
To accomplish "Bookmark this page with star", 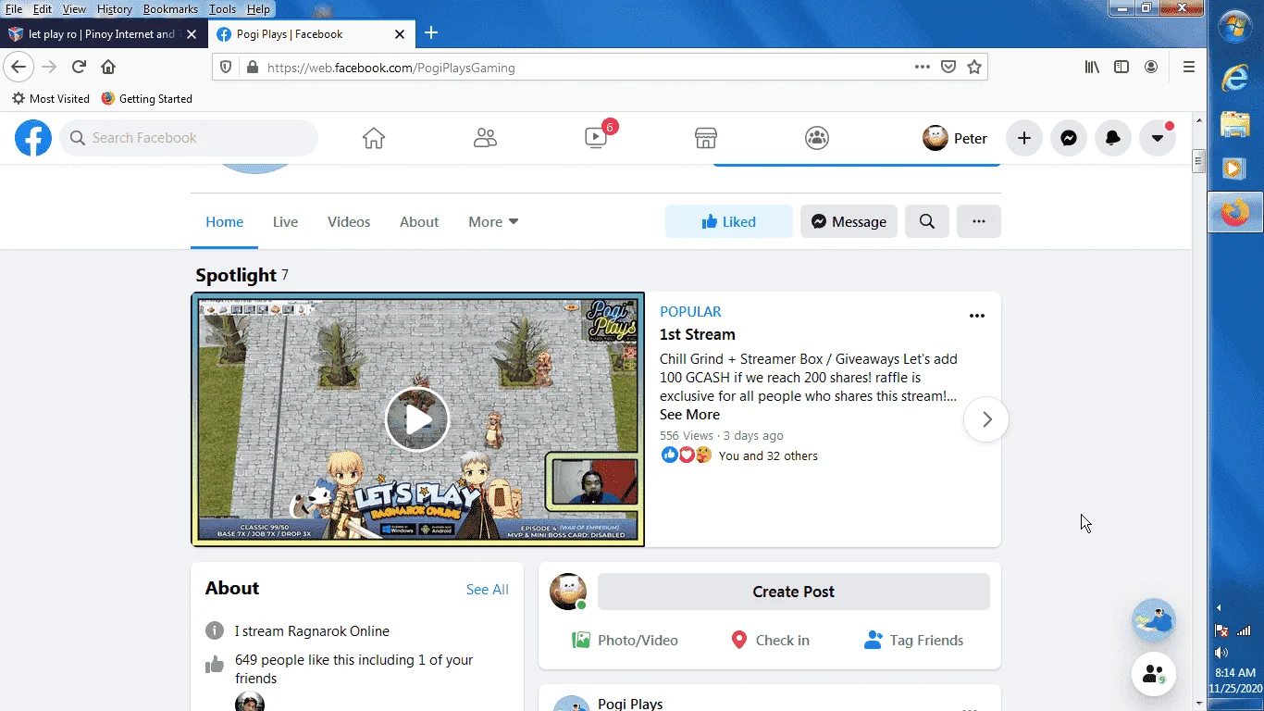I will tap(974, 67).
